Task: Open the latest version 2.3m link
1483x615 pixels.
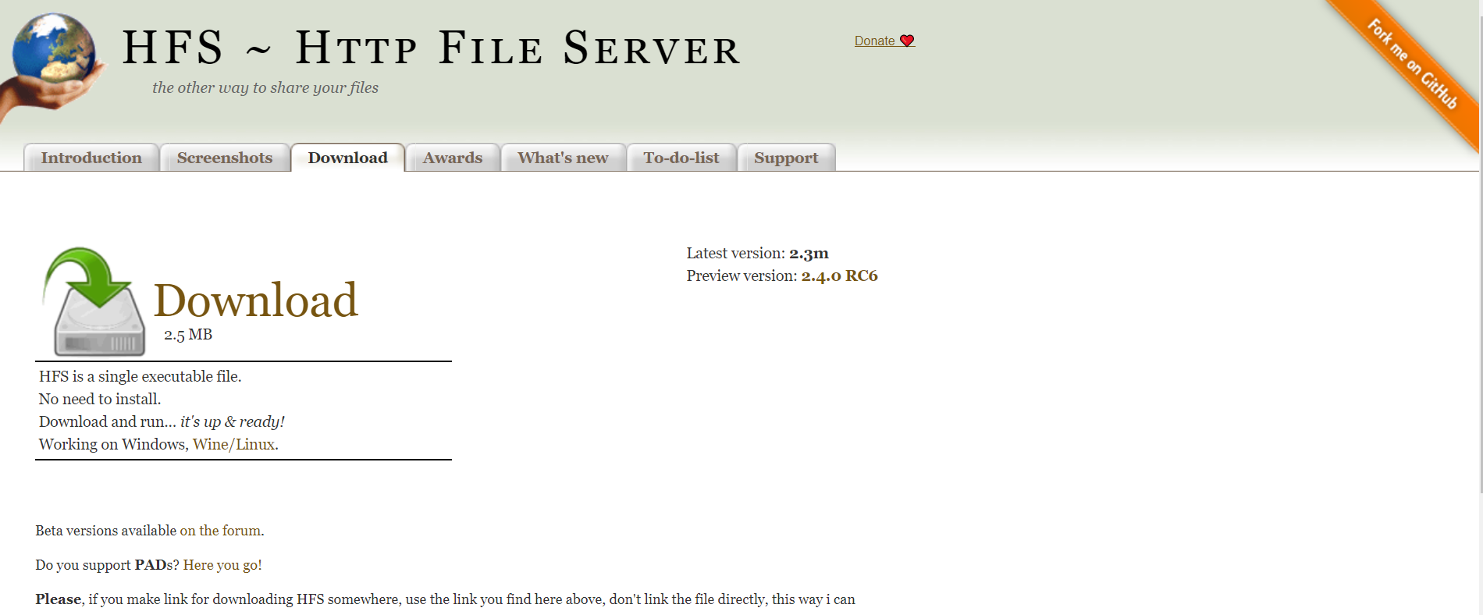Action: pyautogui.click(x=809, y=253)
